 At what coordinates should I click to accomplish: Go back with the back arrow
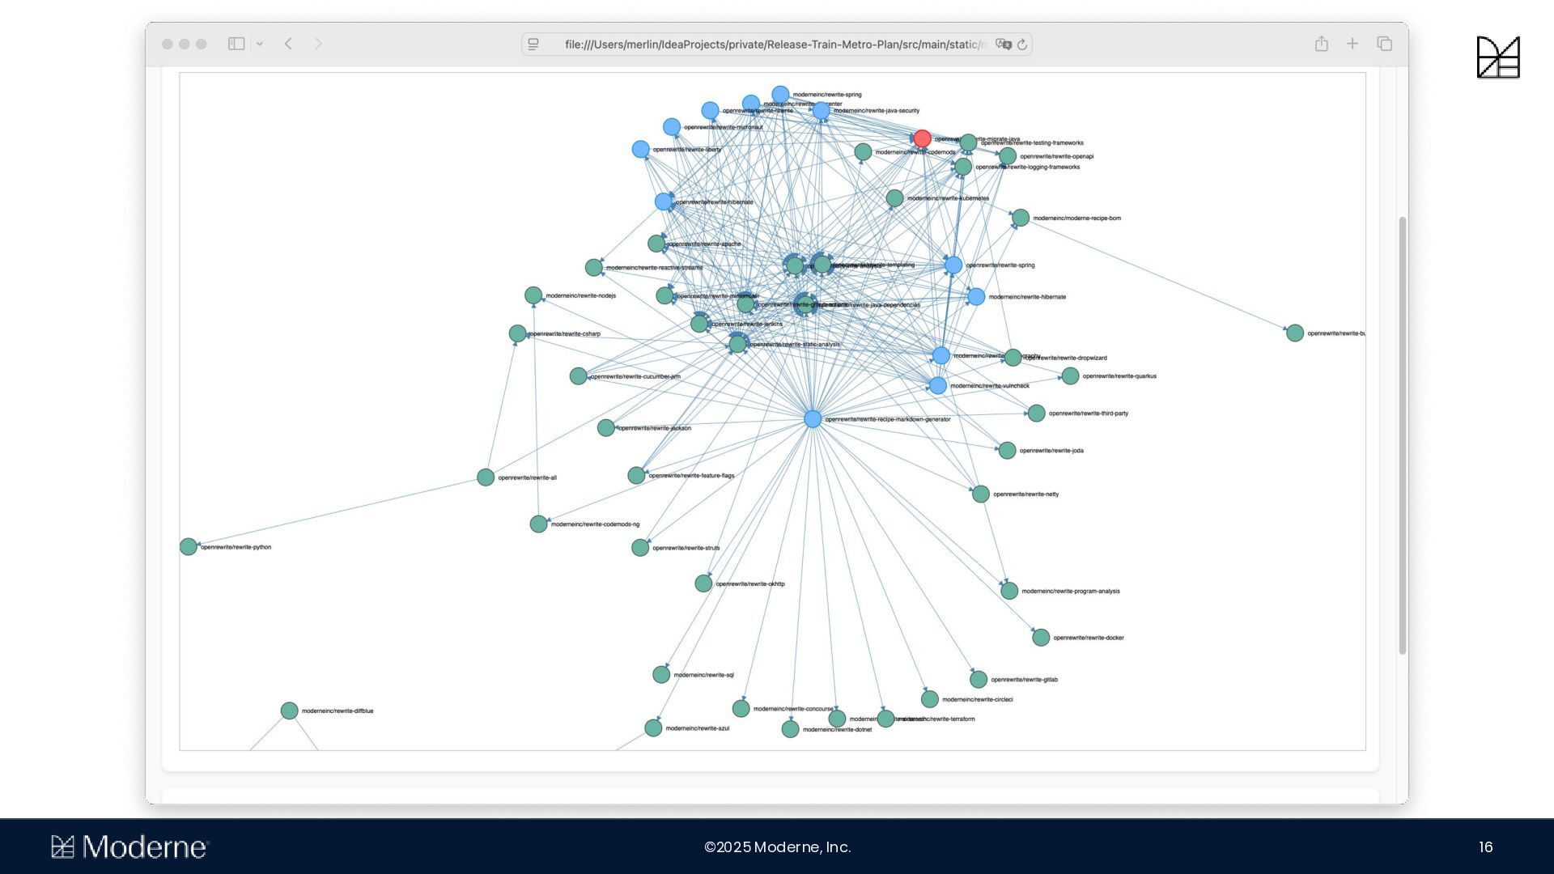point(288,44)
